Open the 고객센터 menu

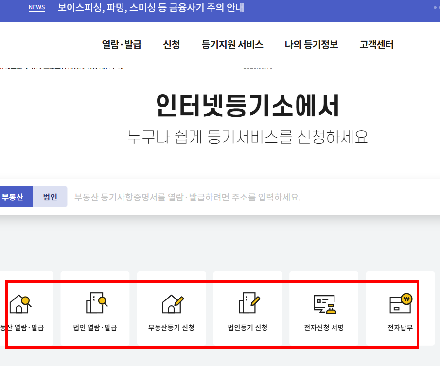click(x=376, y=44)
